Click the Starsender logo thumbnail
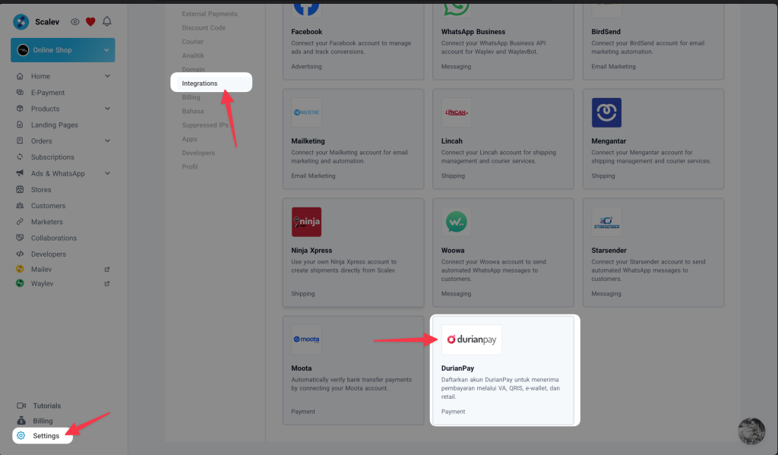Viewport: 778px width, 455px height. [x=606, y=222]
